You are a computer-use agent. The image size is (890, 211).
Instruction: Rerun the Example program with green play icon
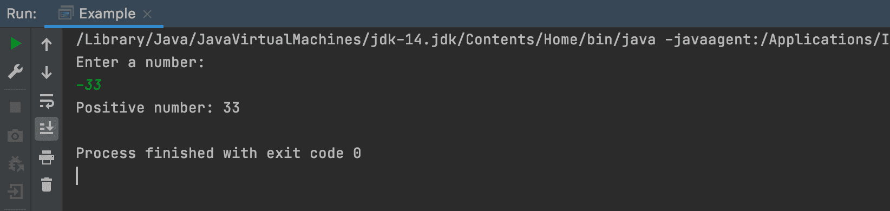[16, 43]
